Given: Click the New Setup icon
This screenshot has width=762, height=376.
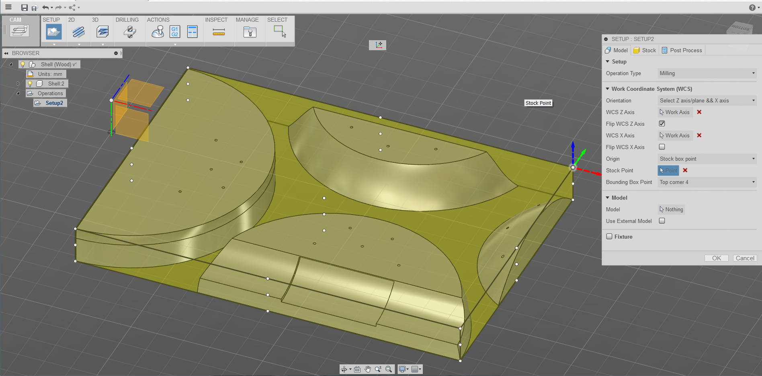Looking at the screenshot, I should (x=54, y=32).
